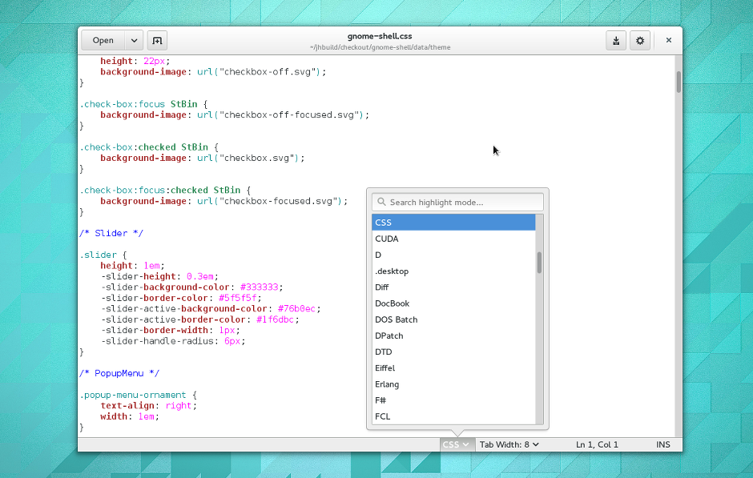Image resolution: width=753 pixels, height=478 pixels.
Task: Click the "checkbox-off.svg" url text
Action: (269, 72)
